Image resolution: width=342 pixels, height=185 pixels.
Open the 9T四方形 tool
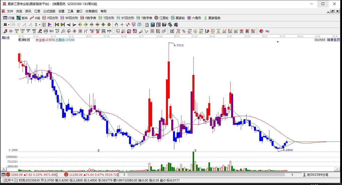coord(125,18)
